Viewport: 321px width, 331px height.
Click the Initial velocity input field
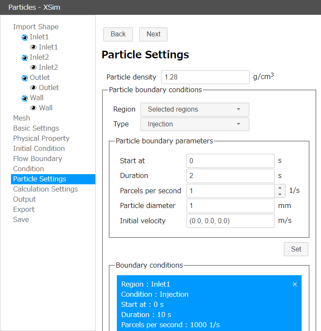[230, 221]
